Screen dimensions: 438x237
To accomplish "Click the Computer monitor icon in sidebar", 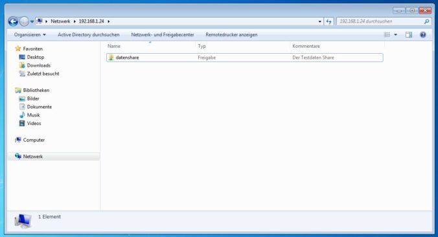I will (18, 140).
